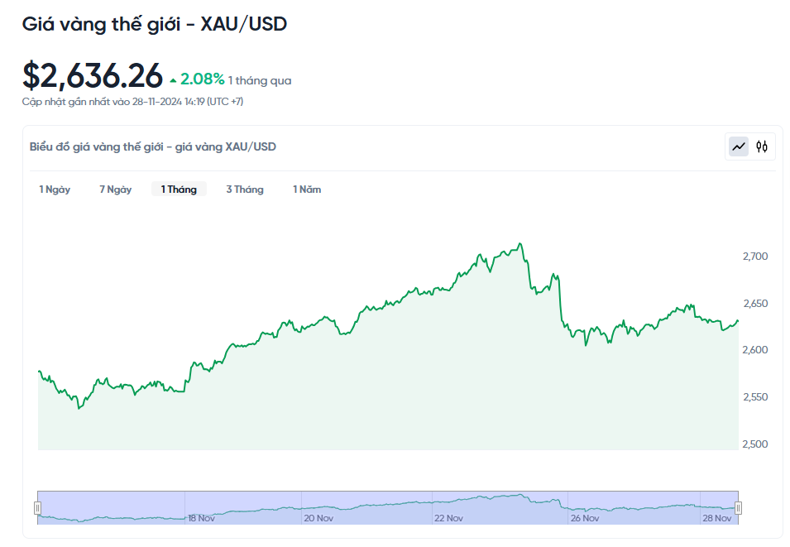
Task: Select the 1 Năm time range
Action: click(307, 190)
